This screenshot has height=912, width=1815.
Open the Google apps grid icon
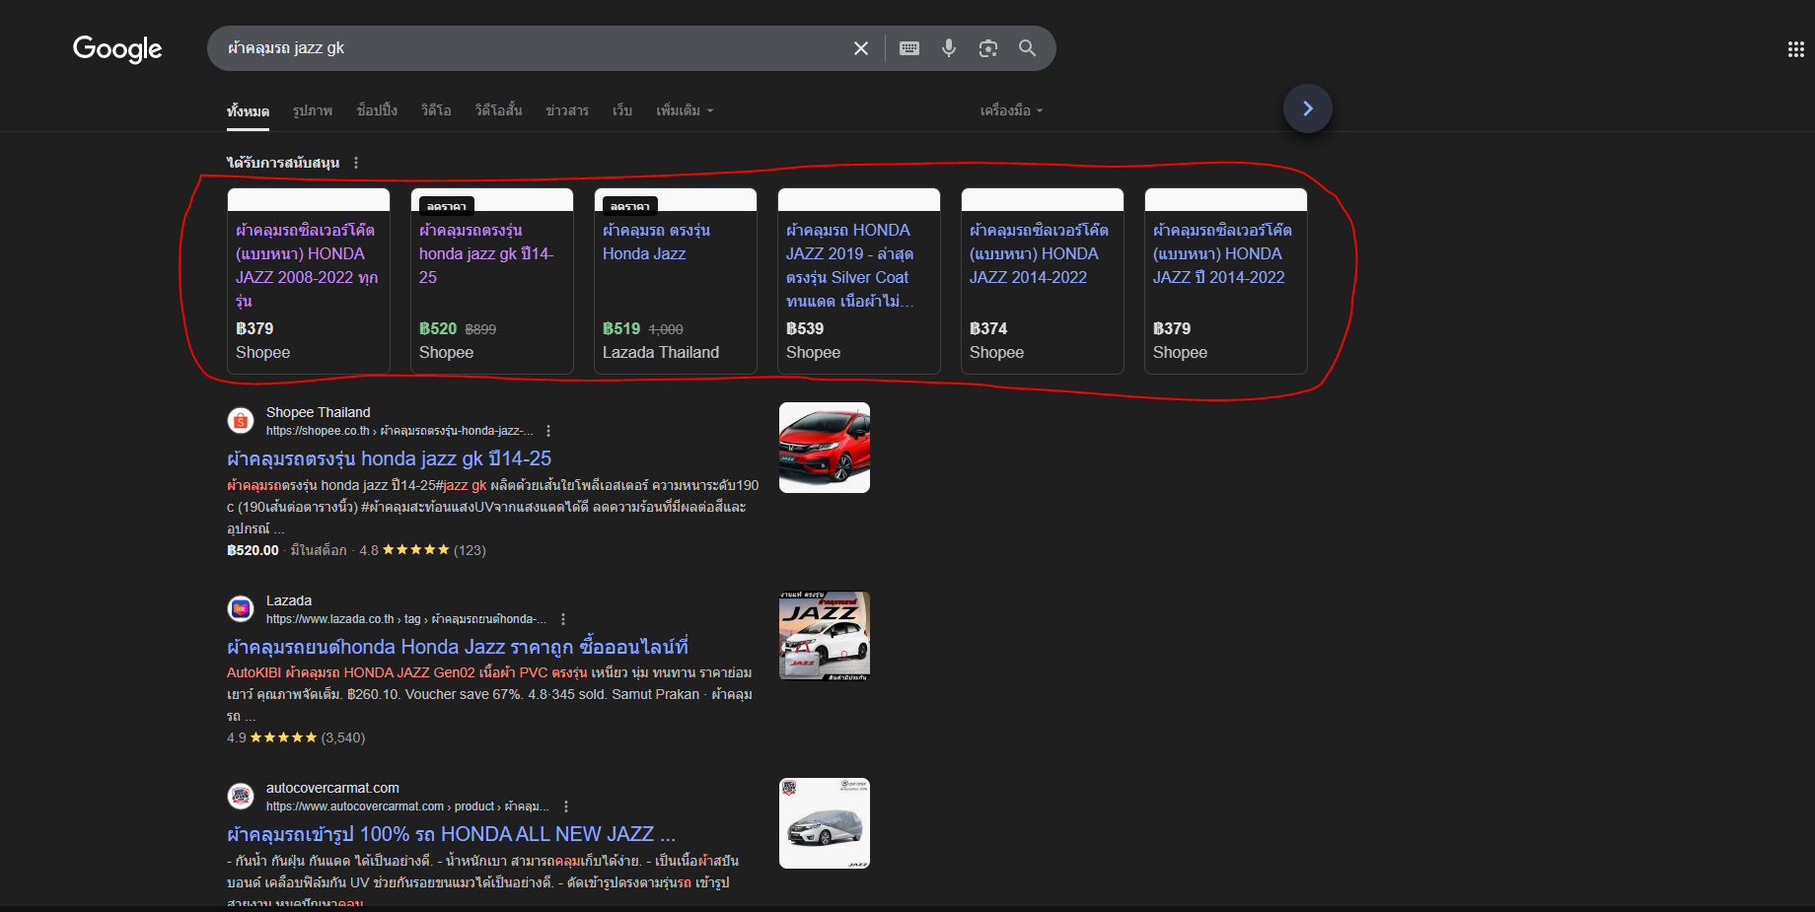(x=1795, y=49)
